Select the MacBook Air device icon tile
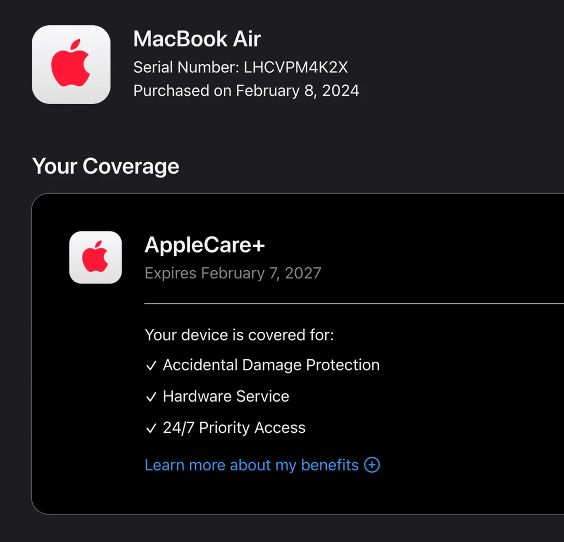 71,64
